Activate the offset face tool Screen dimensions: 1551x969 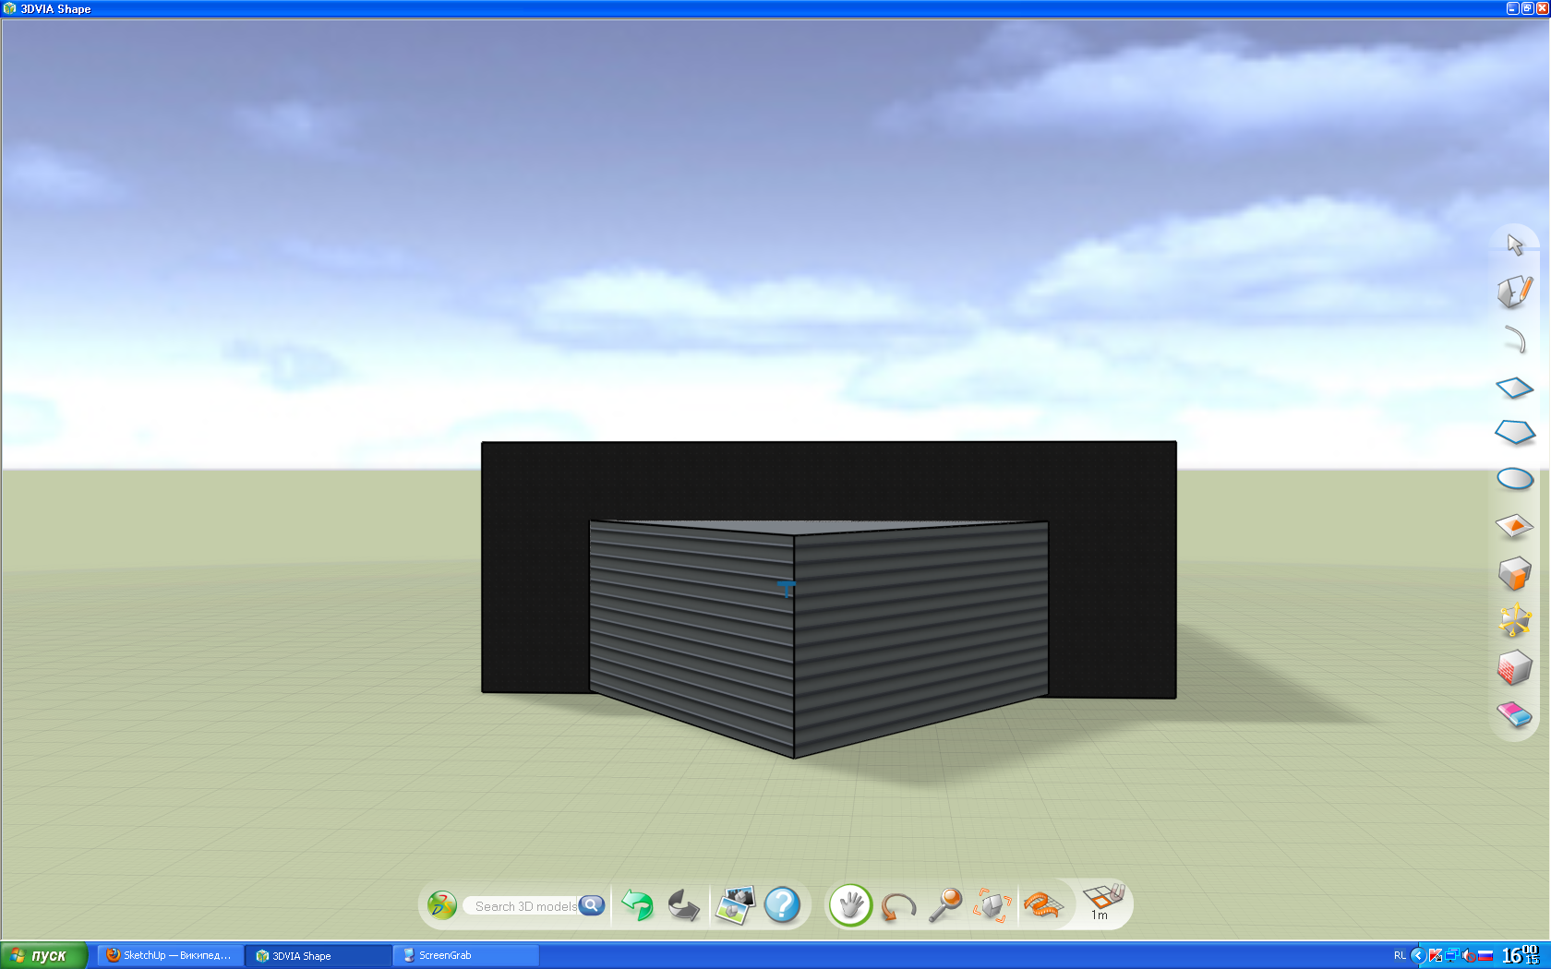[x=1515, y=526]
